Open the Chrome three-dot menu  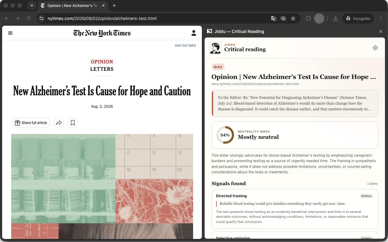point(381,18)
